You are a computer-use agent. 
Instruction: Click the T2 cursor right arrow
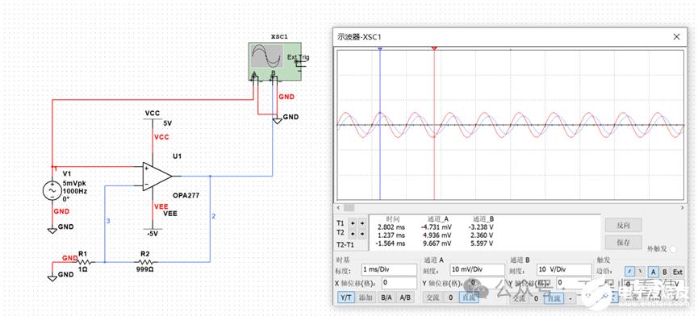(x=362, y=233)
